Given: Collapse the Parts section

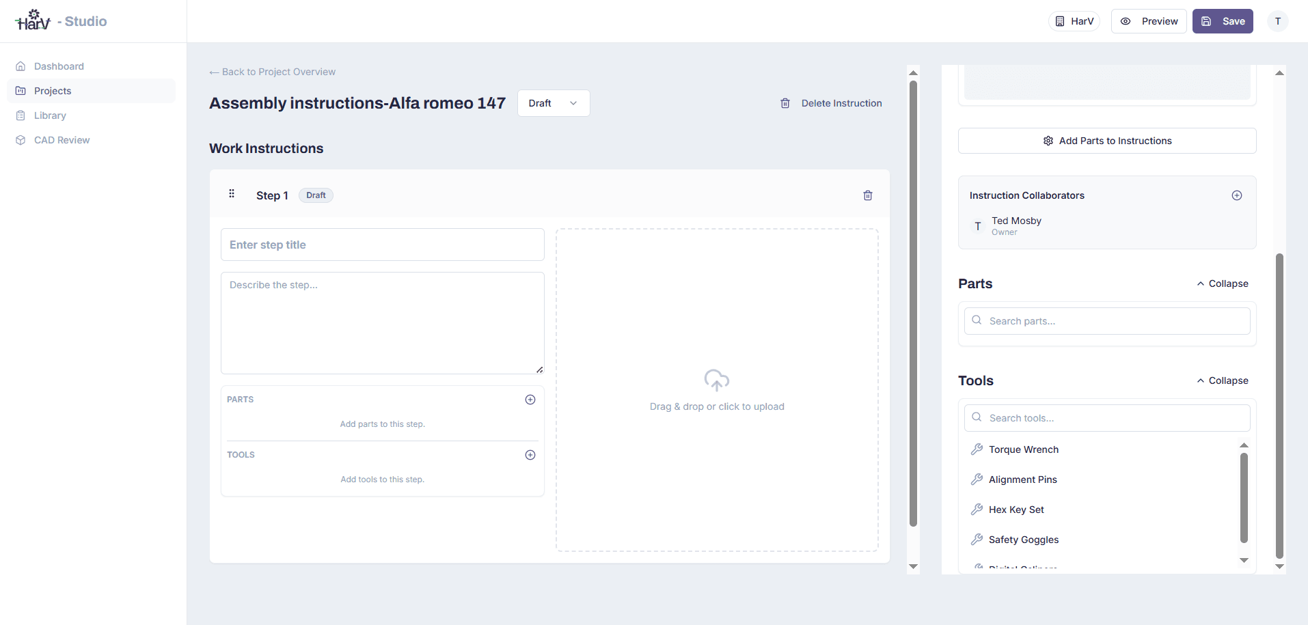Looking at the screenshot, I should tap(1223, 283).
